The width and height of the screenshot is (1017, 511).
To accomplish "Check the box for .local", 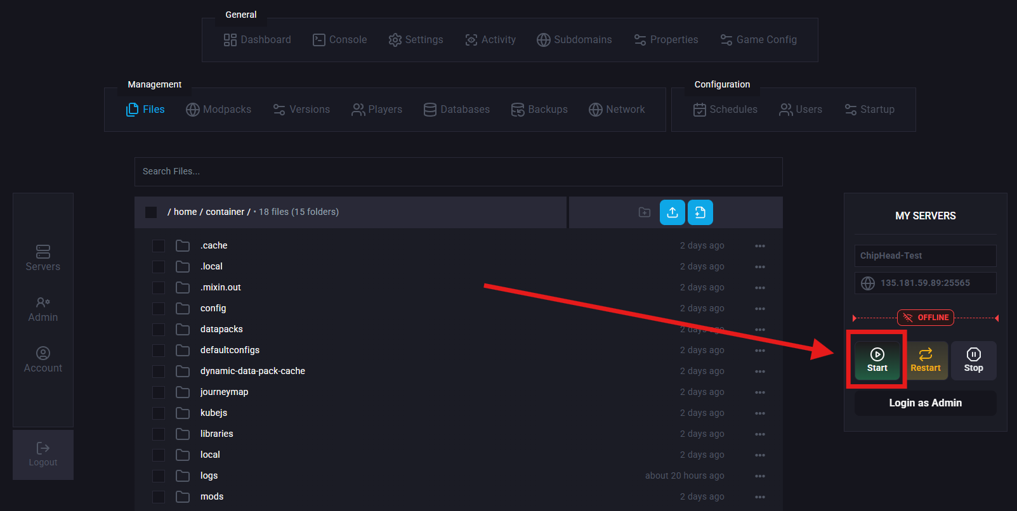I will pyautogui.click(x=159, y=267).
